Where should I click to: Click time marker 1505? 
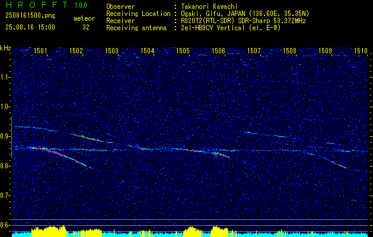coord(183,50)
